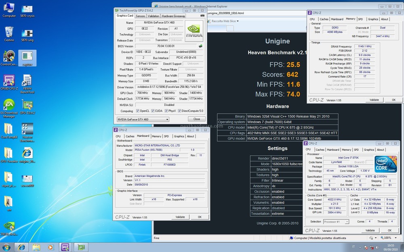This screenshot has height=252, width=404.
Task: Toggle the CUDA checkbox in GPU-Z
Action: coord(153,111)
